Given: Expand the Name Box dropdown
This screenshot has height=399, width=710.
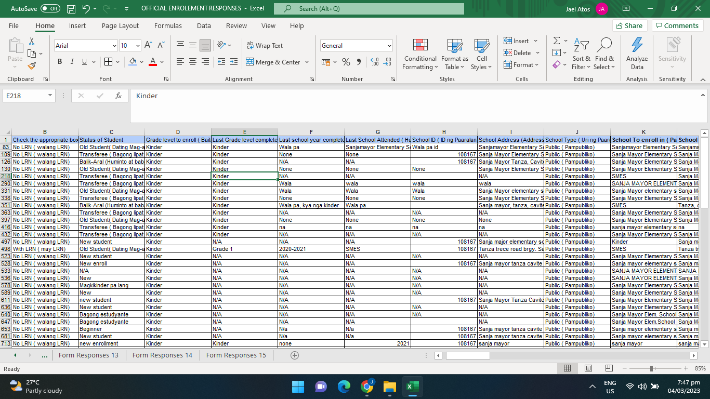Looking at the screenshot, I should click(50, 96).
